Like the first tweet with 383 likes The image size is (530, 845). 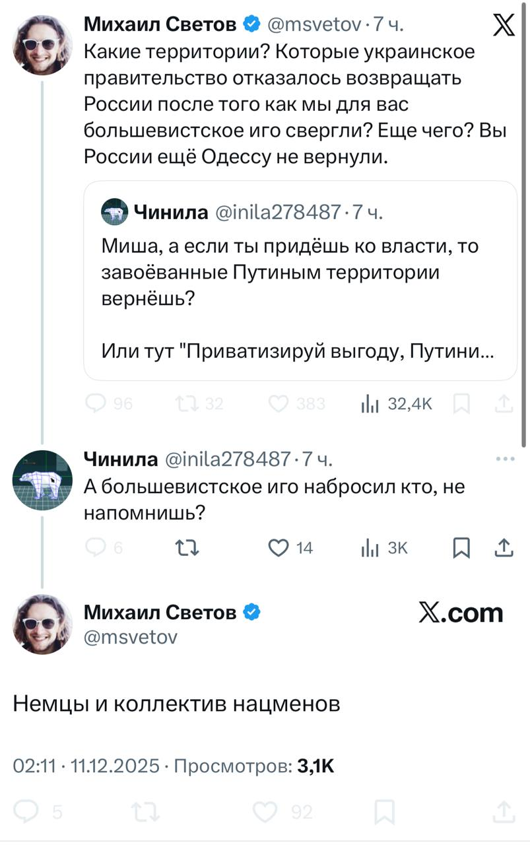coord(280,403)
